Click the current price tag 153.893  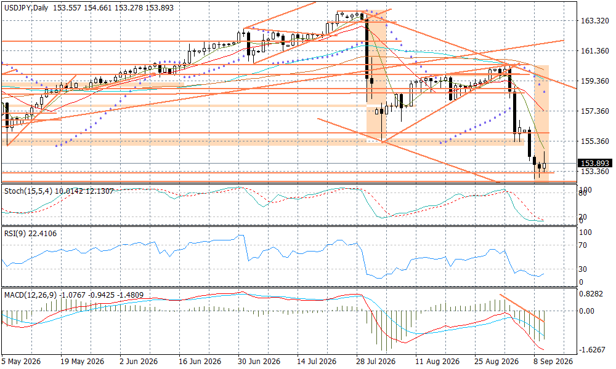(595, 164)
